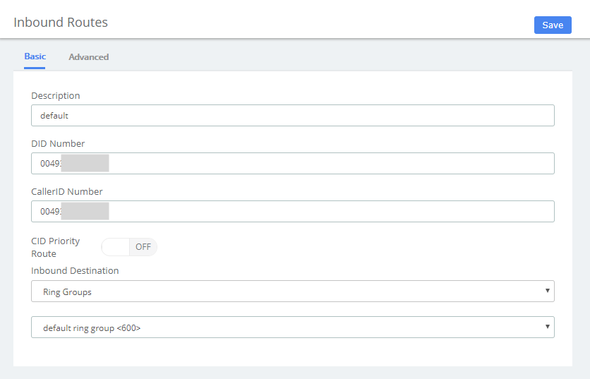Click the Inbound Routes page heading

(61, 23)
